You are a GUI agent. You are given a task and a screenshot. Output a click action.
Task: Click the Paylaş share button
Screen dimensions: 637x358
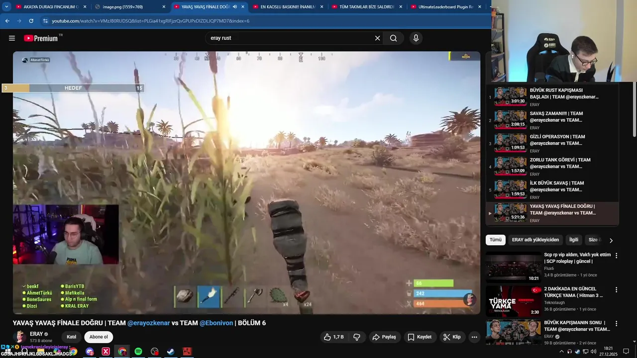[384, 337]
